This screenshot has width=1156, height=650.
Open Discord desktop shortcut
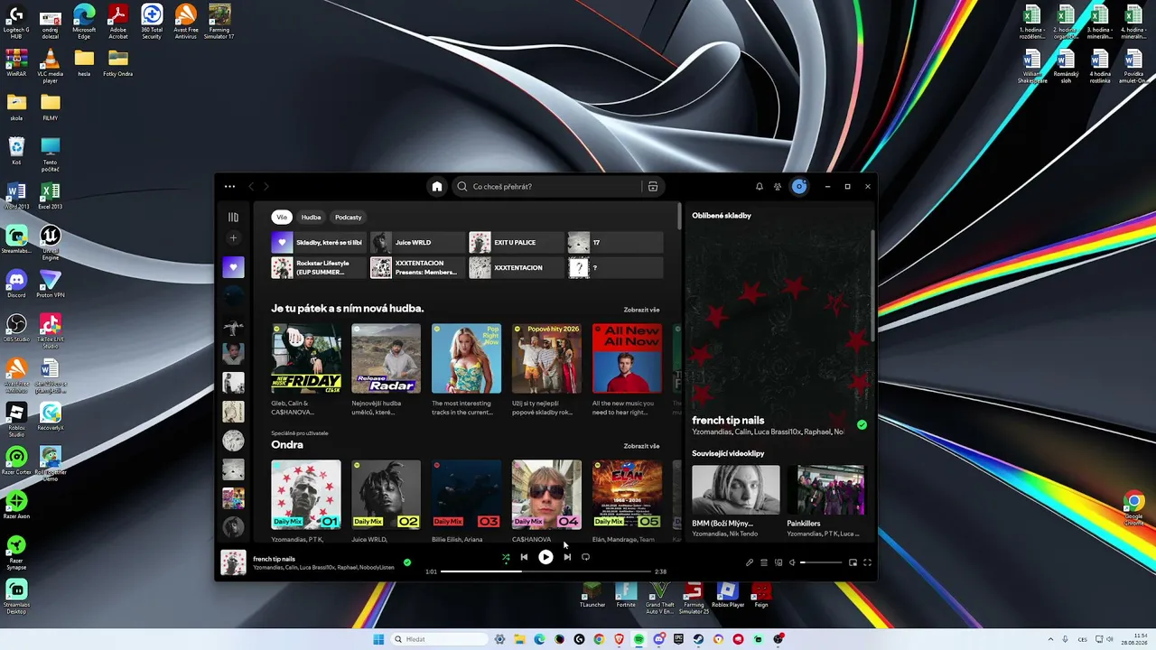pos(16,283)
